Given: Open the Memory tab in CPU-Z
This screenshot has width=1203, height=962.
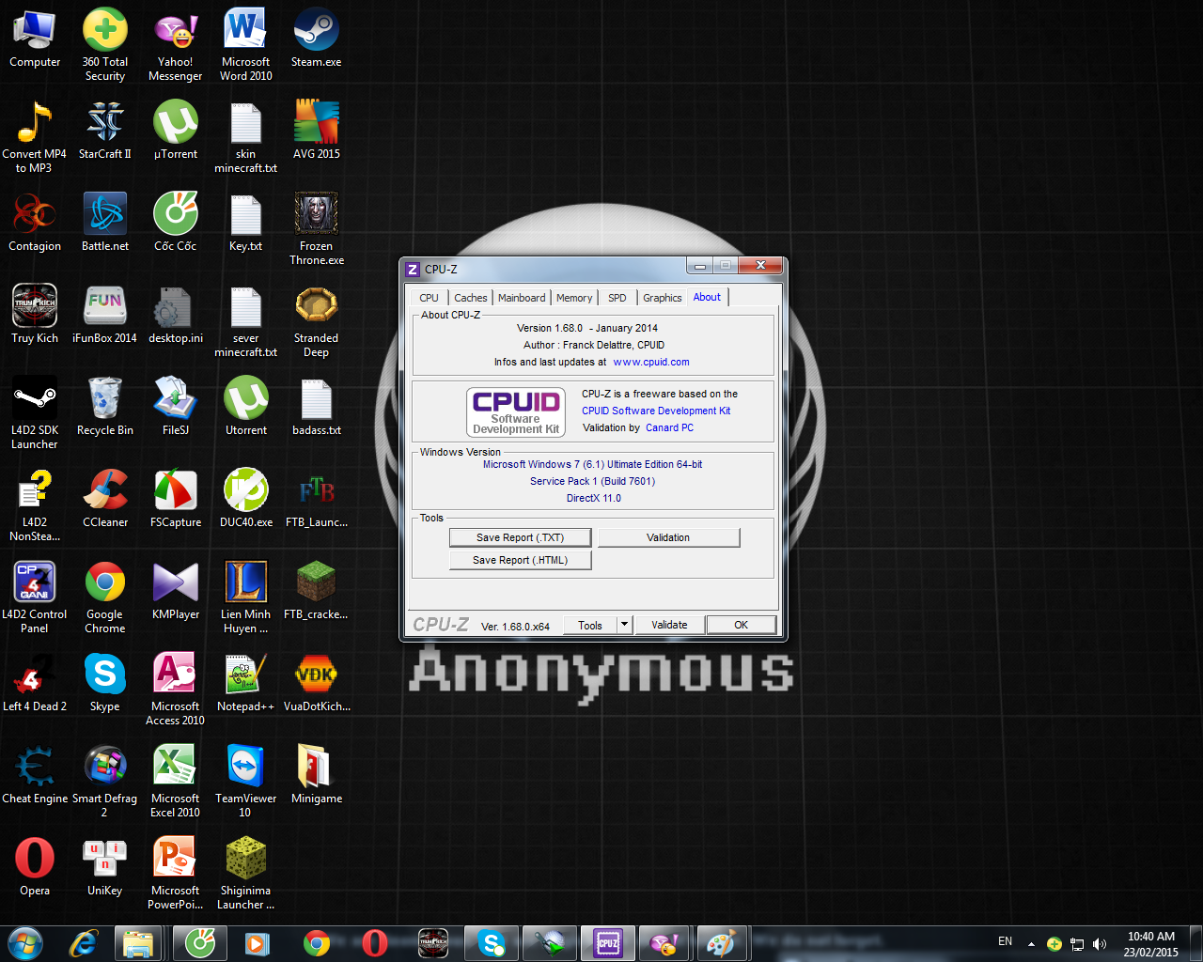Looking at the screenshot, I should tap(574, 298).
